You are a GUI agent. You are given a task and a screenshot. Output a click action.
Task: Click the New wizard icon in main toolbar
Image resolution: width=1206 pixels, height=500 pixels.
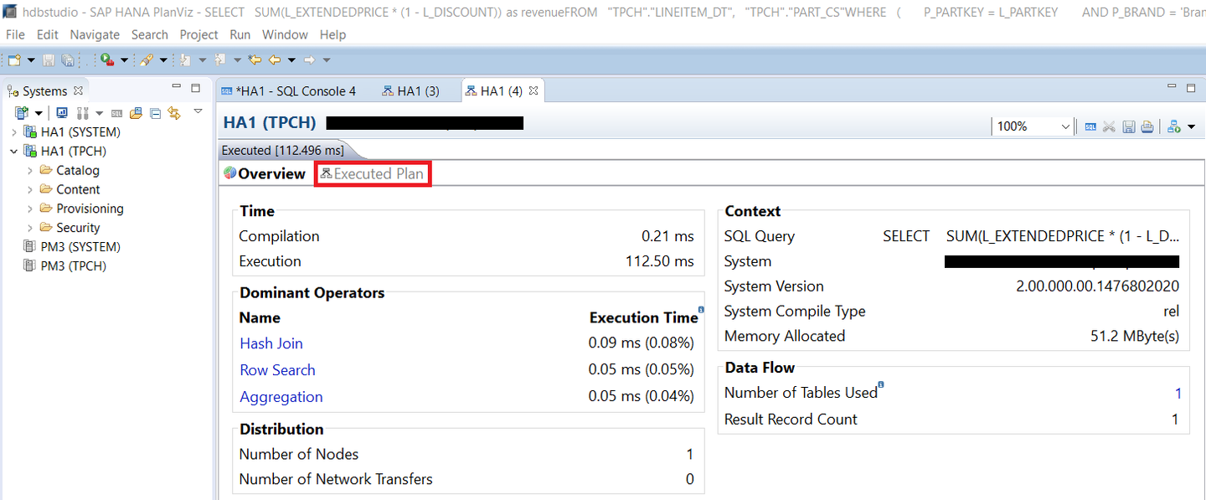[x=14, y=60]
